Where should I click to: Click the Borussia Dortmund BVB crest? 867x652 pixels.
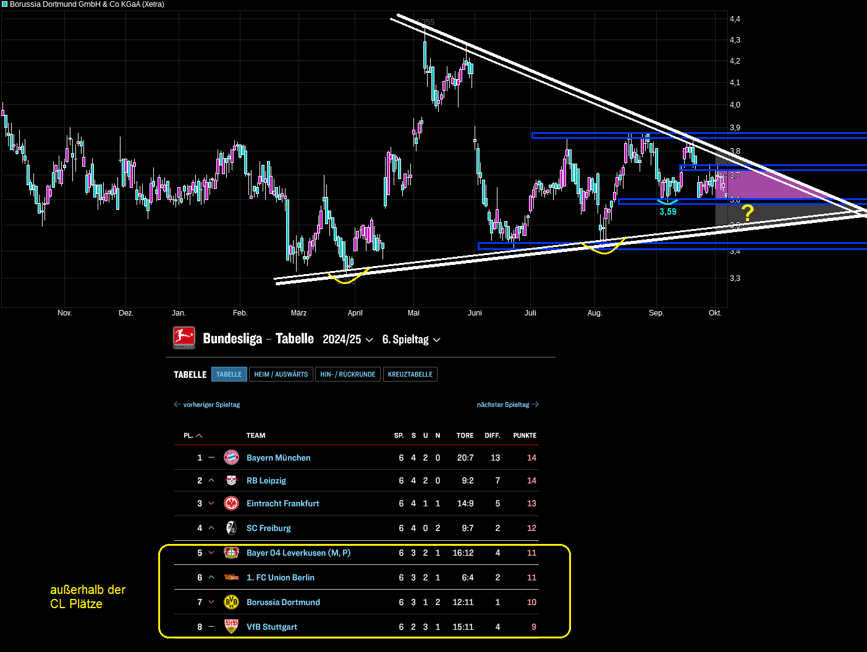tap(231, 602)
